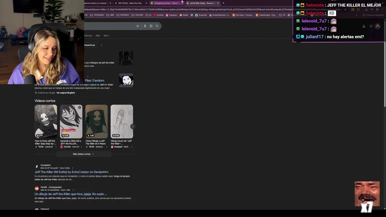This screenshot has width=386, height=217.
Task: Play Cómo Dibujar a Jeff en 5 Pasos video
Action: pos(96,121)
